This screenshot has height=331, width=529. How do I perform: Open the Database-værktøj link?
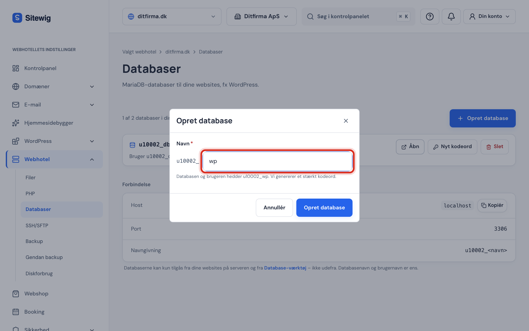point(285,268)
